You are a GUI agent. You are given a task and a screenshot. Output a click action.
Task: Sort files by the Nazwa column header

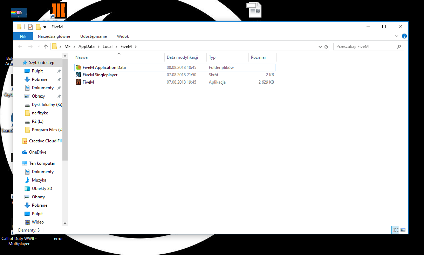click(82, 57)
